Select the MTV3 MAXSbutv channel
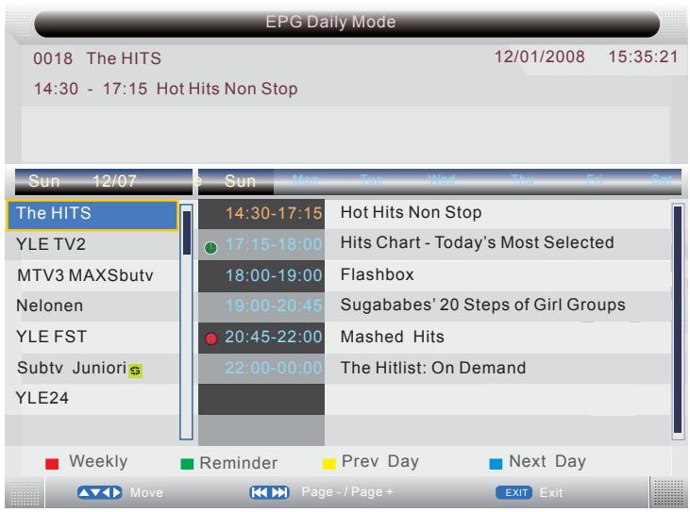Screen dimensions: 690x512 click(x=93, y=275)
